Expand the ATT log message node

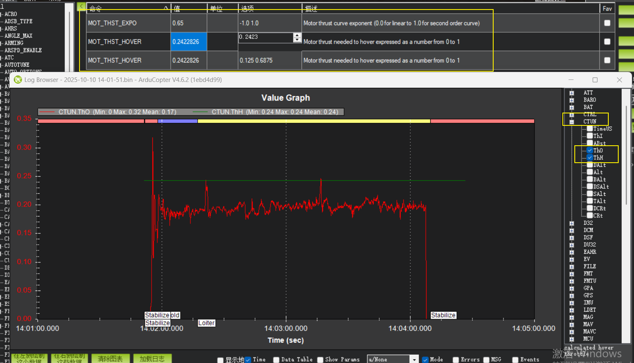[x=572, y=93]
